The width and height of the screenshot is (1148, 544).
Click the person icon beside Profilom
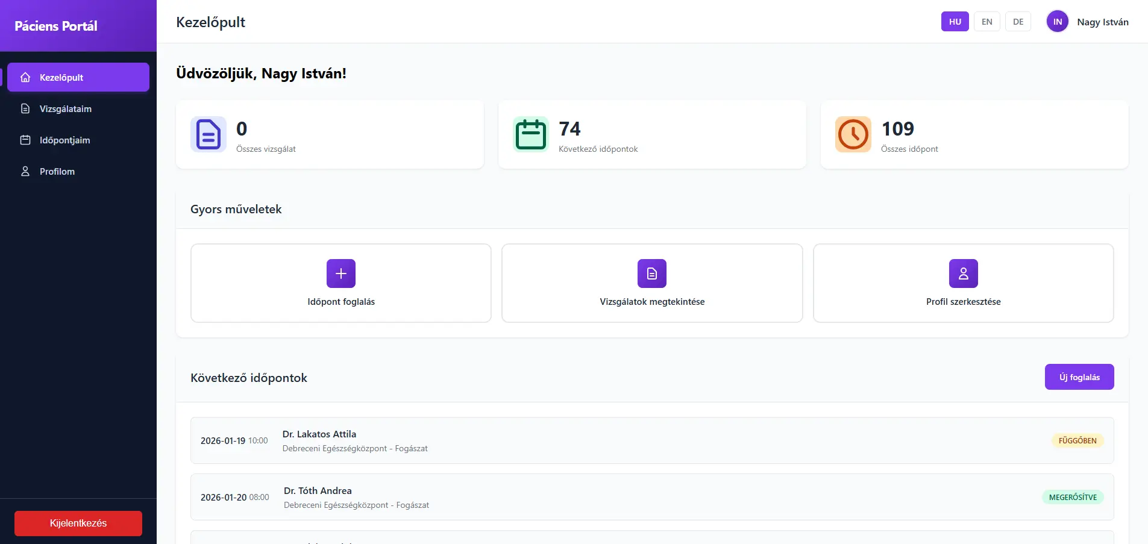coord(25,171)
